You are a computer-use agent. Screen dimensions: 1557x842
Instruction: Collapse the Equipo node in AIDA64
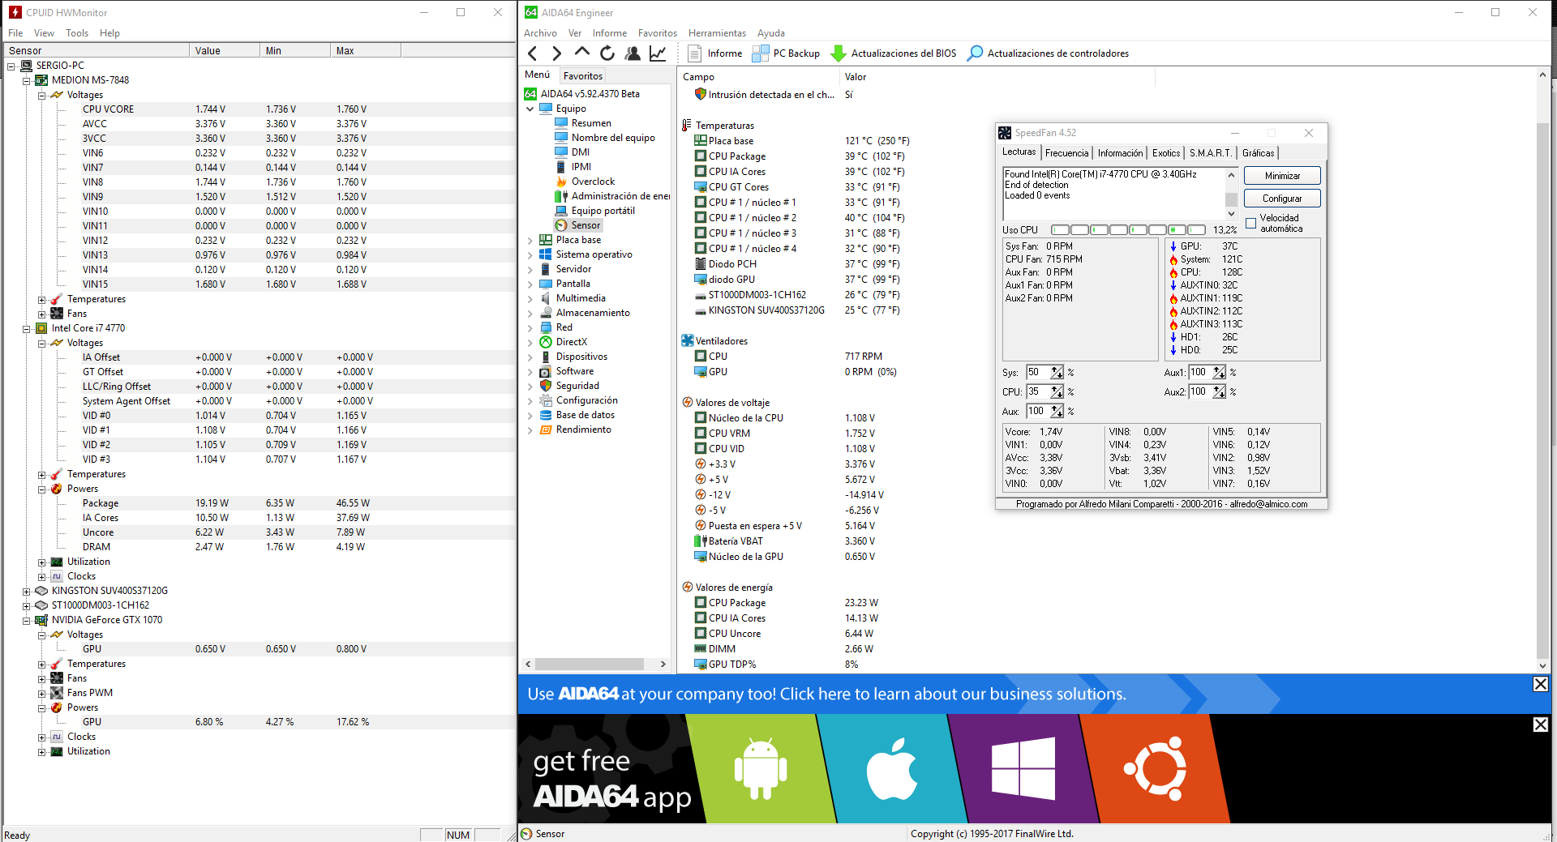click(530, 109)
